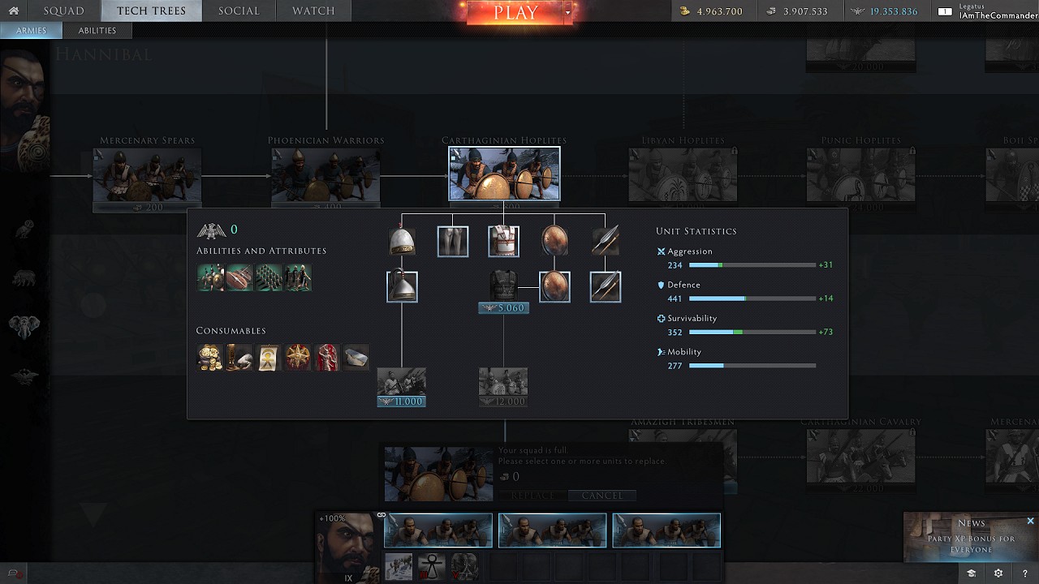Select the top bronze shield upgrade

(554, 242)
